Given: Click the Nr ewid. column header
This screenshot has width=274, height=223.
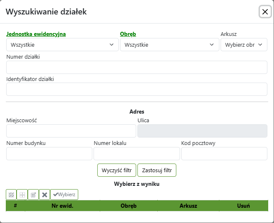Looking at the screenshot, I should coord(62,206).
